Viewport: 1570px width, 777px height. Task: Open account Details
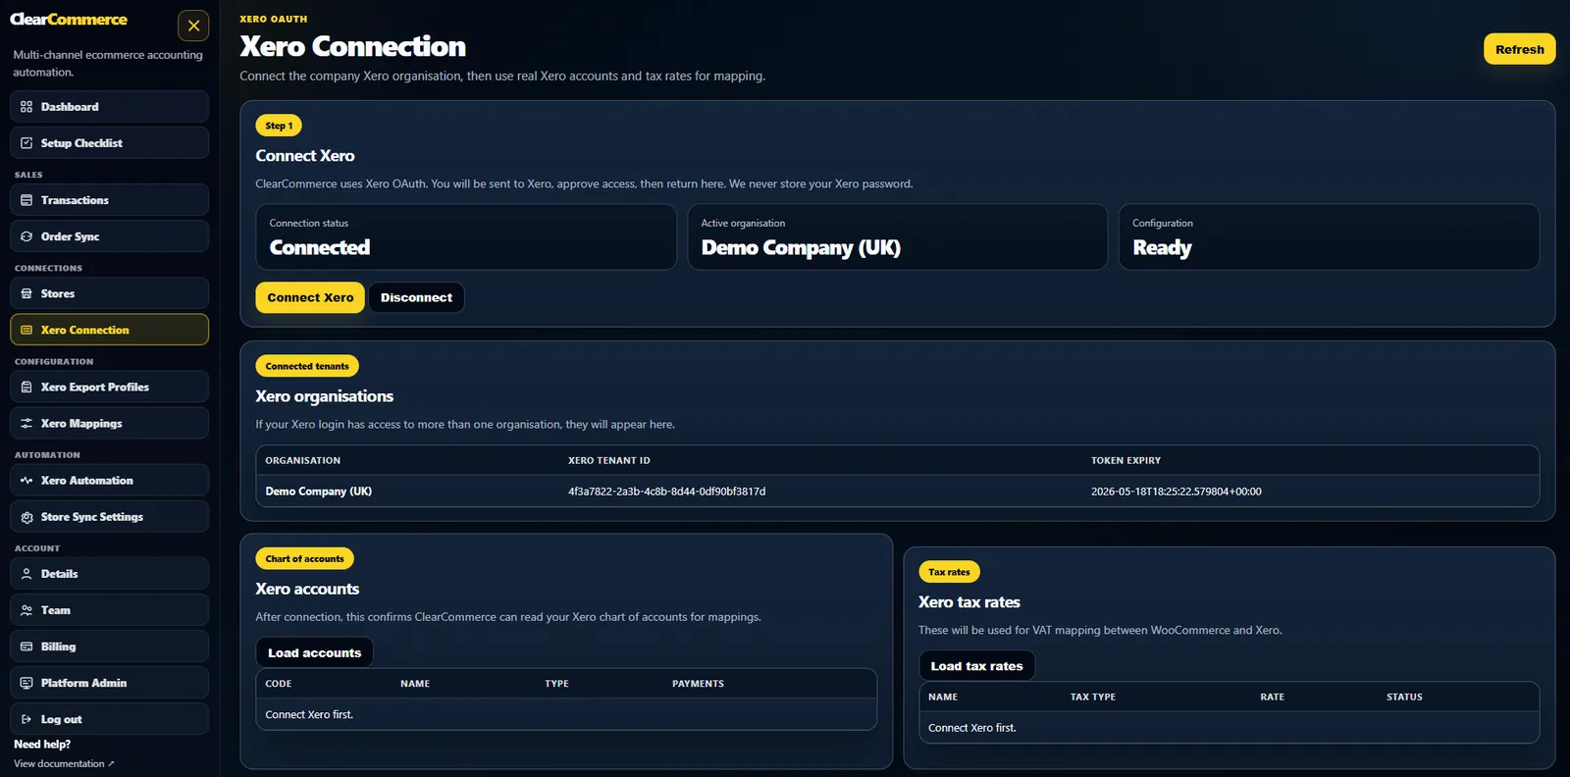click(x=109, y=574)
